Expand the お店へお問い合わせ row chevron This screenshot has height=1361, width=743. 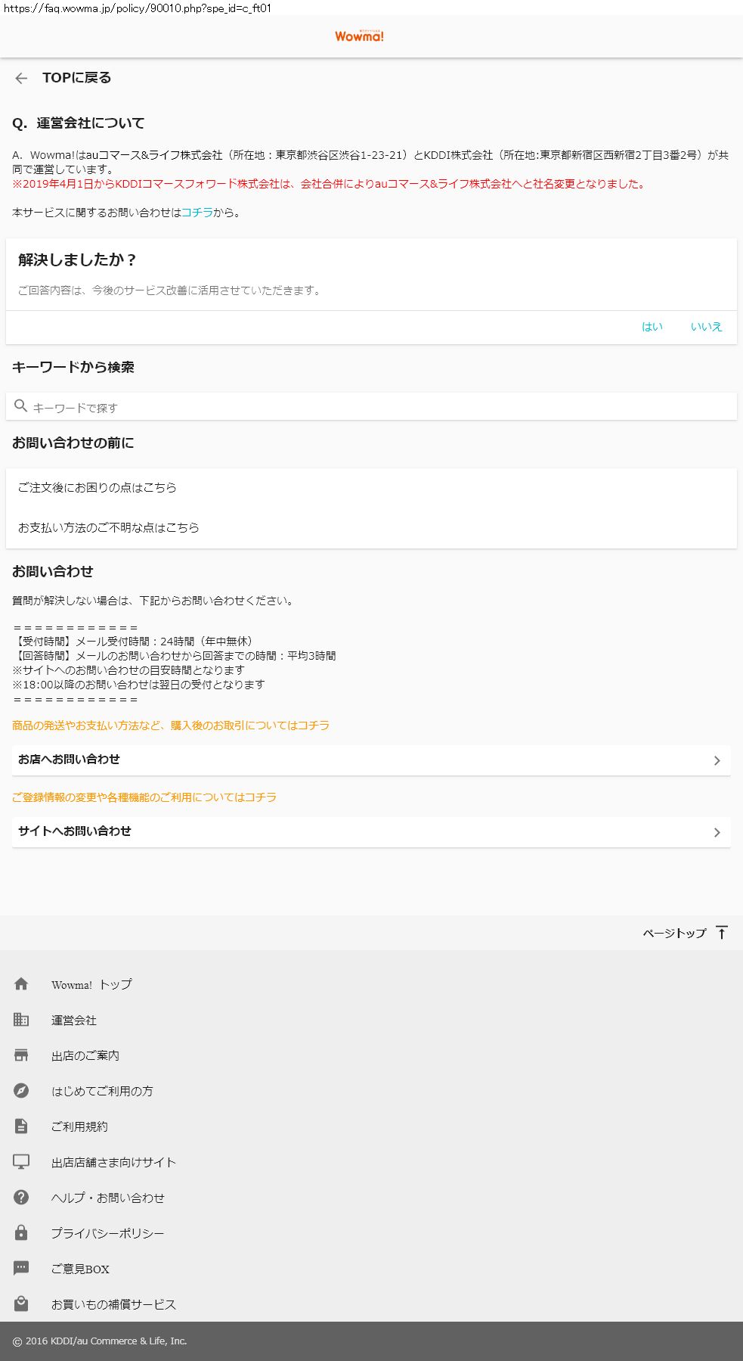[x=717, y=760]
